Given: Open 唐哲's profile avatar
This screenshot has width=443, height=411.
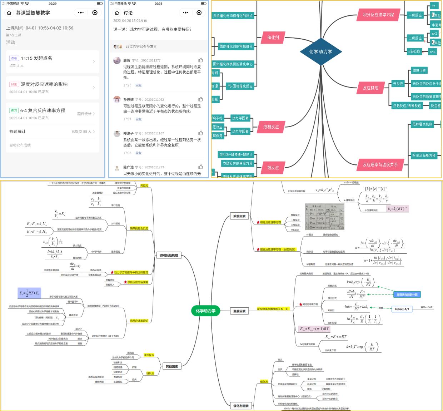Looking at the screenshot, I should coord(117,60).
